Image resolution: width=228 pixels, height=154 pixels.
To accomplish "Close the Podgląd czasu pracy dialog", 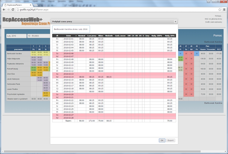I will click(x=175, y=22).
